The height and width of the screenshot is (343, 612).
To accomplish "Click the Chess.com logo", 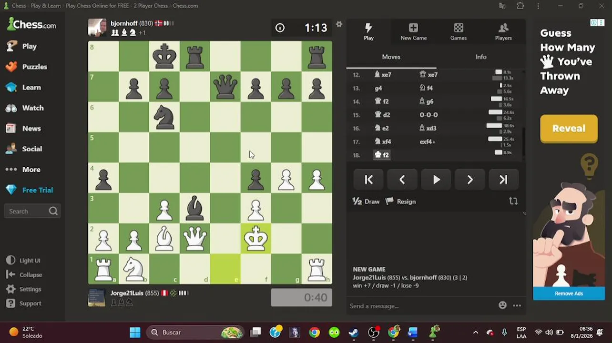I will [31, 24].
